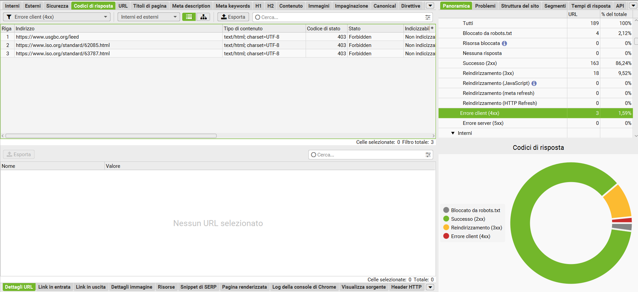Sort by Codice di stato column header
This screenshot has height=292, width=638.
326,28
